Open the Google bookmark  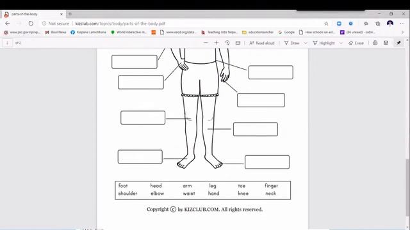pyautogui.click(x=286, y=32)
